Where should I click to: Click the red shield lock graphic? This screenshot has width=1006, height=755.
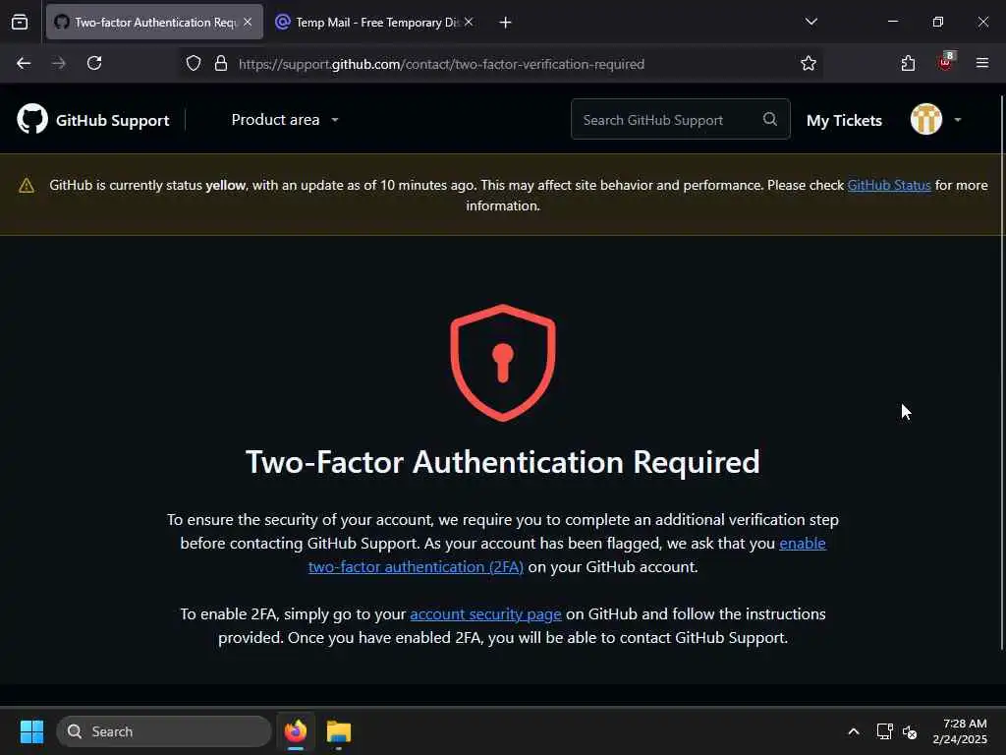pos(503,363)
